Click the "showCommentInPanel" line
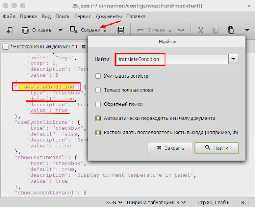 click(51, 193)
